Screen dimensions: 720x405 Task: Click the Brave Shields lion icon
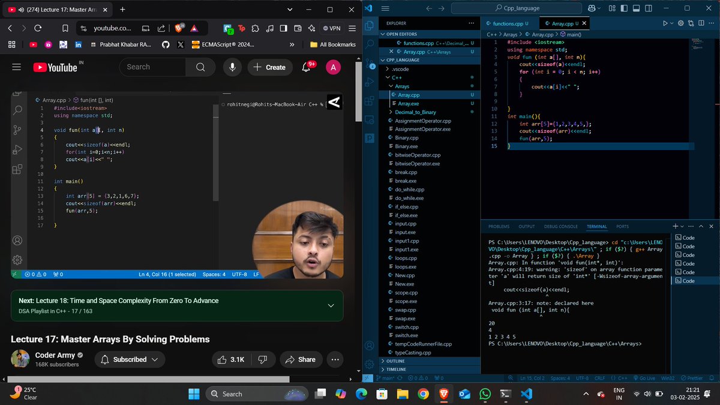180,28
